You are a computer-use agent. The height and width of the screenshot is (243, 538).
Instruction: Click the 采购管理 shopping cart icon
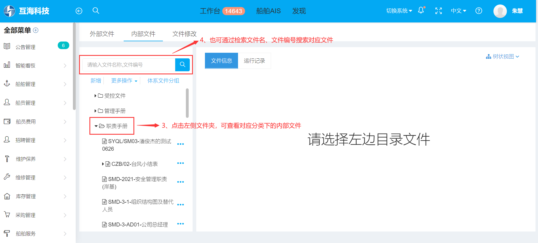click(x=7, y=214)
